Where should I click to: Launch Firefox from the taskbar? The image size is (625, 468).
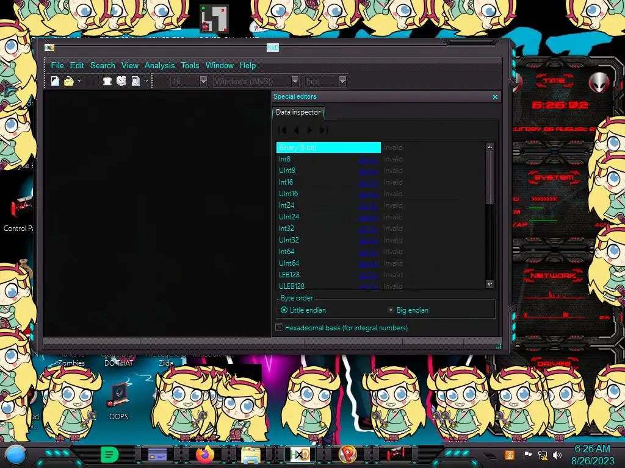(x=204, y=455)
